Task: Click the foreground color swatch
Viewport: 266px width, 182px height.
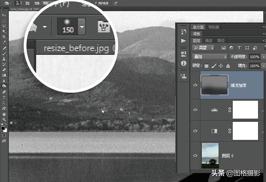Action: tap(3, 128)
